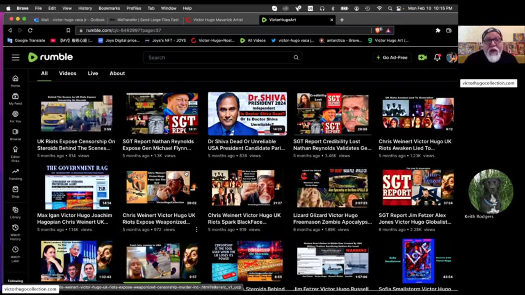Open Watch History in sidebar

[x=15, y=231]
